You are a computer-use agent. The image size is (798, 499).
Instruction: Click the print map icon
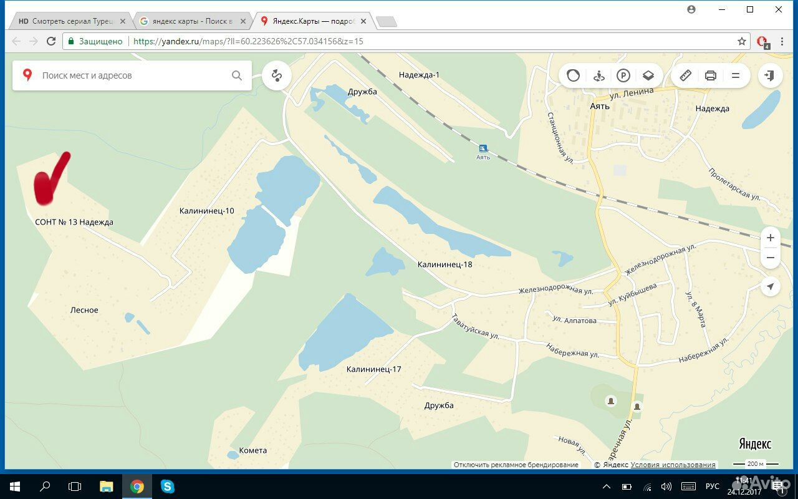pyautogui.click(x=711, y=75)
